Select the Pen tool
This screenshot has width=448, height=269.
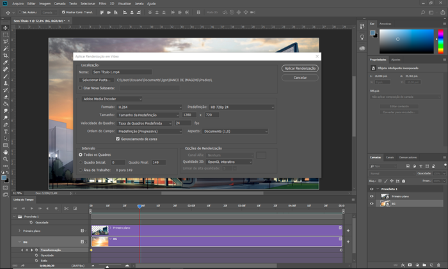(5, 125)
